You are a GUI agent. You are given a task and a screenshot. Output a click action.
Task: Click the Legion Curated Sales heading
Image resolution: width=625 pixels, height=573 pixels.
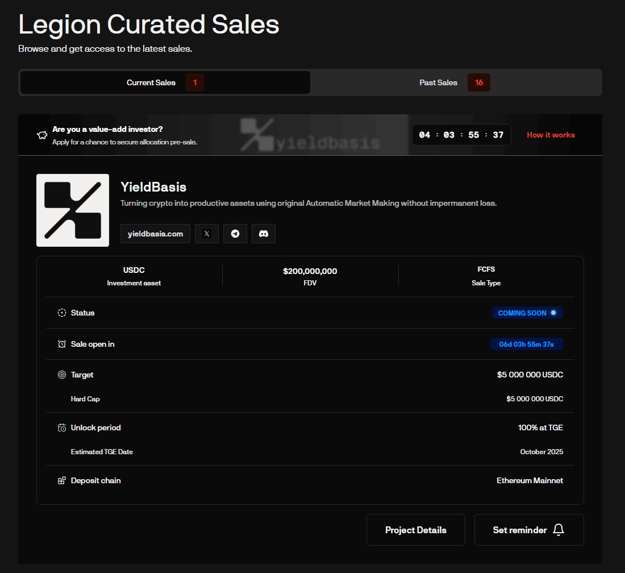click(x=149, y=24)
